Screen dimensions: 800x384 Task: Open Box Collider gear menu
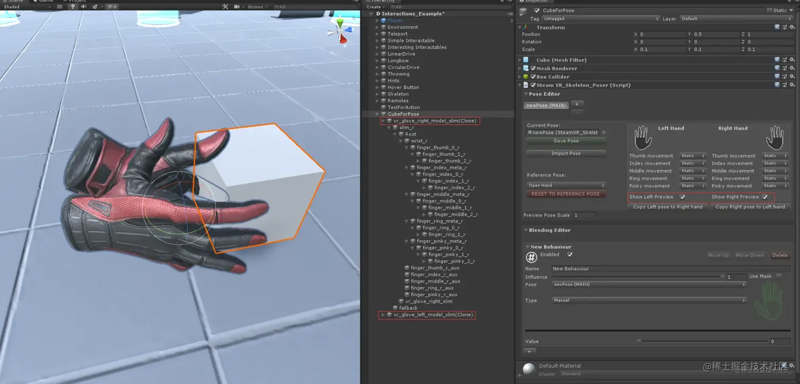tap(792, 77)
